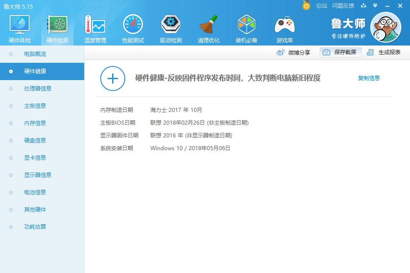Click the download tray icon in title bar
This screenshot has height=273, width=410.
(364, 5)
